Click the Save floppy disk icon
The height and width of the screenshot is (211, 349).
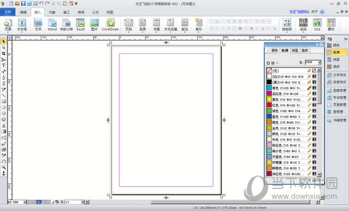(23, 3)
